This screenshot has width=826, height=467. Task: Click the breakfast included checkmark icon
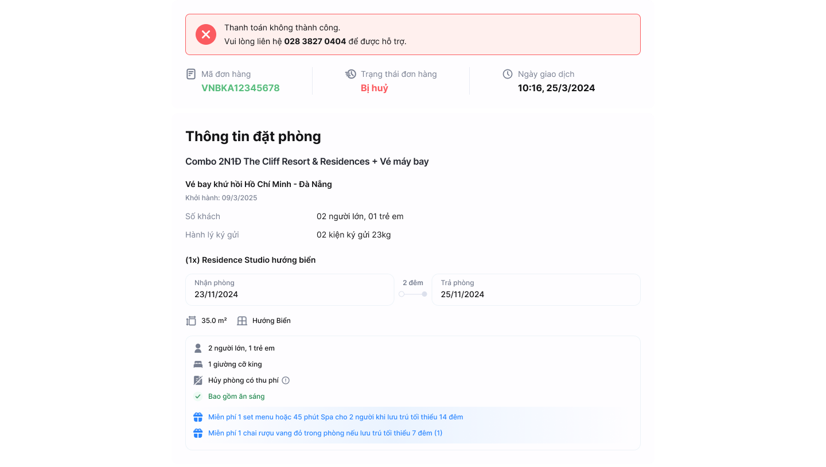197,396
